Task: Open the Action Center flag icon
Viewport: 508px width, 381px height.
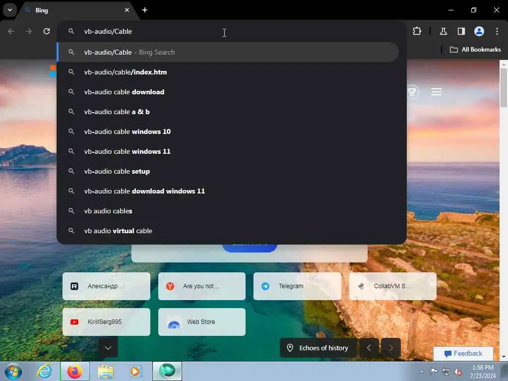Action: tap(434, 372)
